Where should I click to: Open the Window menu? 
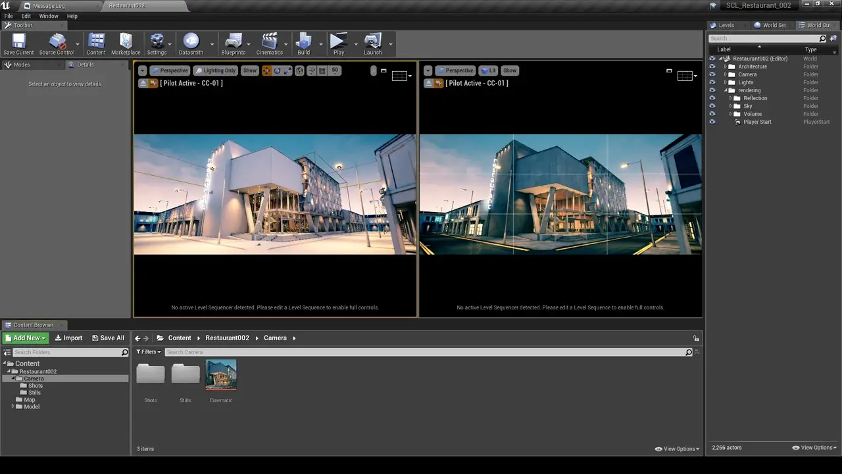(49, 16)
